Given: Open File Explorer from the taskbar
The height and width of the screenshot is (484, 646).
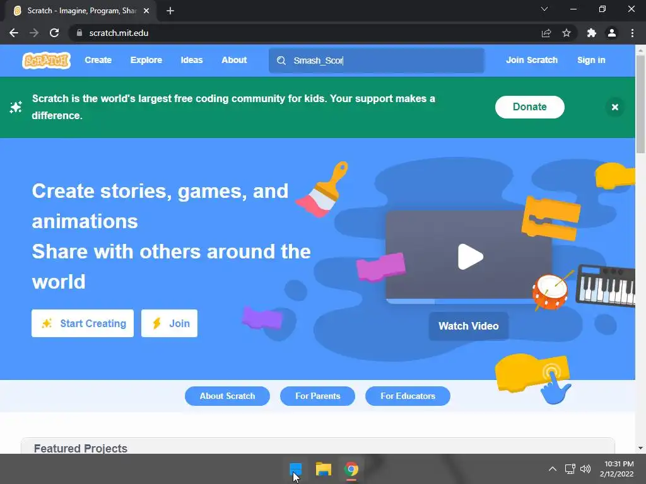Looking at the screenshot, I should [x=324, y=469].
